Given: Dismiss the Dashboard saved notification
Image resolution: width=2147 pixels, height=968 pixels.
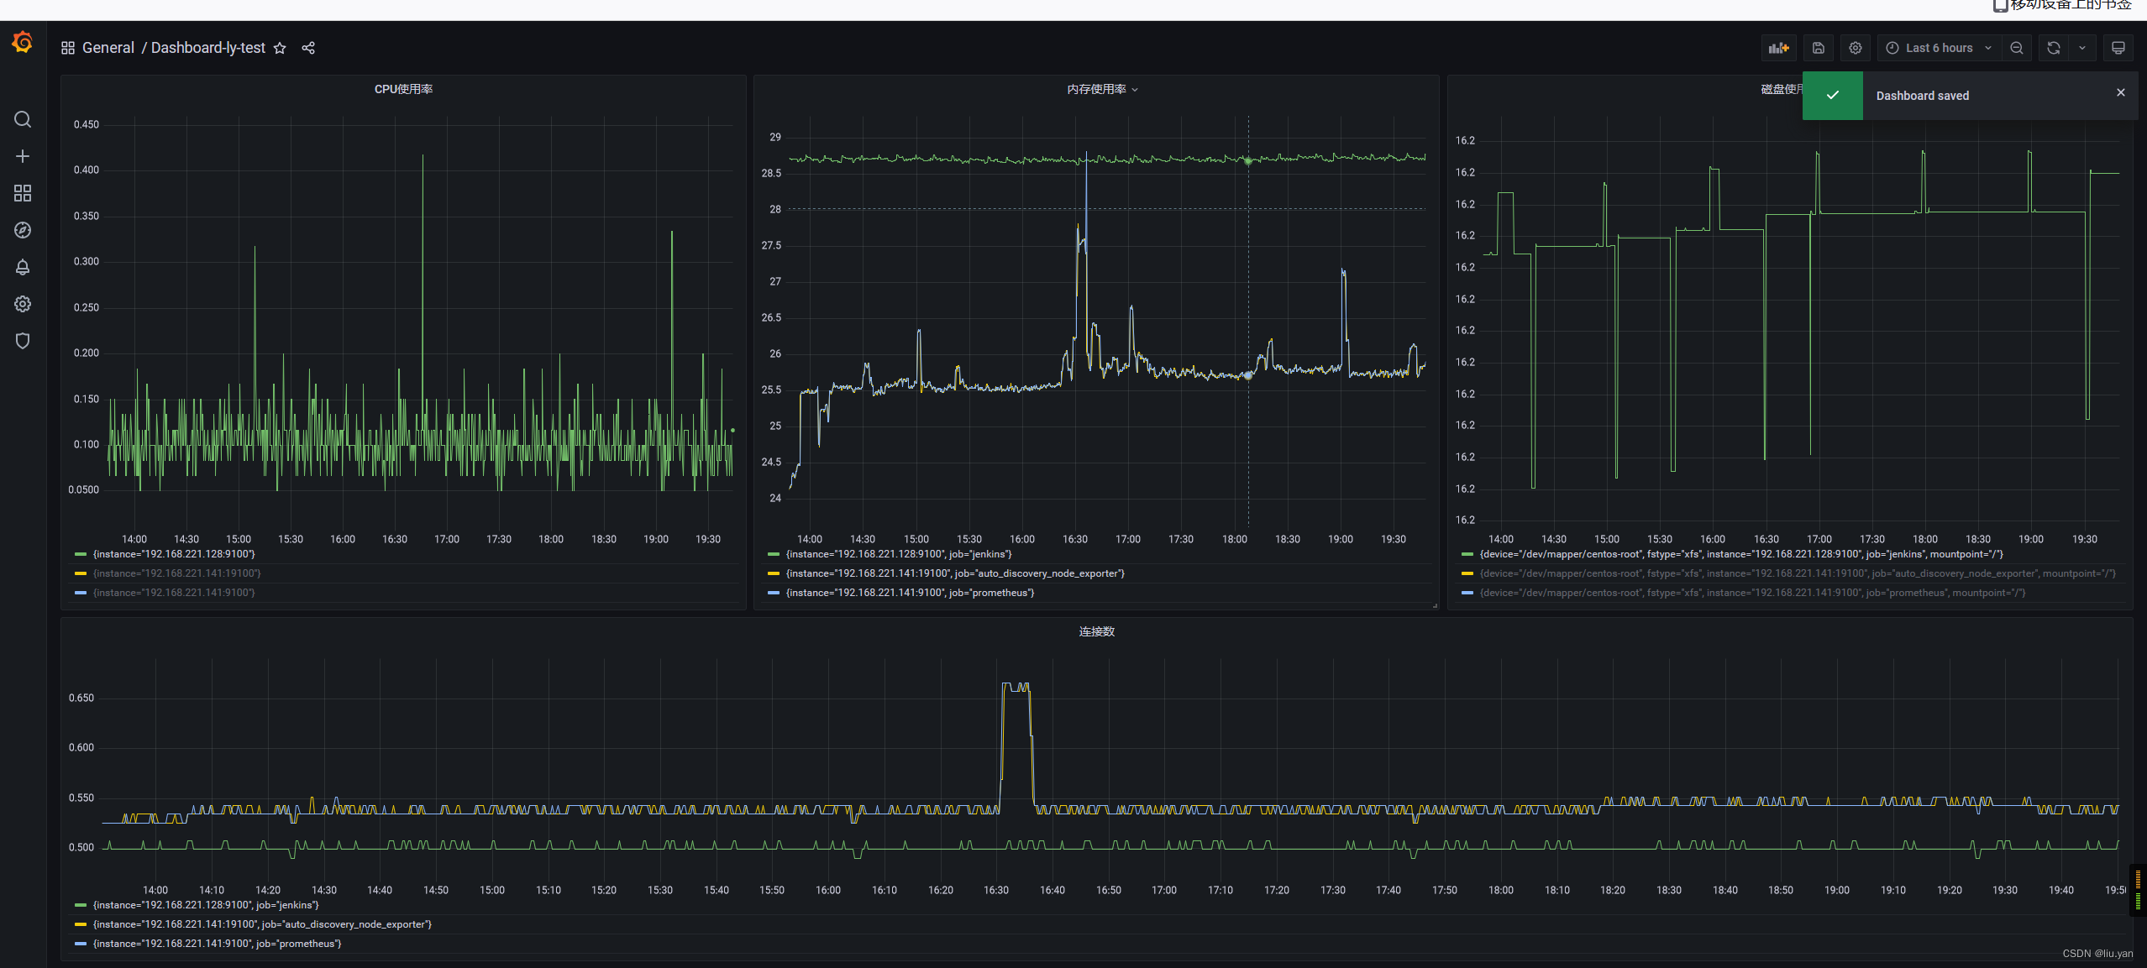Looking at the screenshot, I should pyautogui.click(x=2120, y=92).
